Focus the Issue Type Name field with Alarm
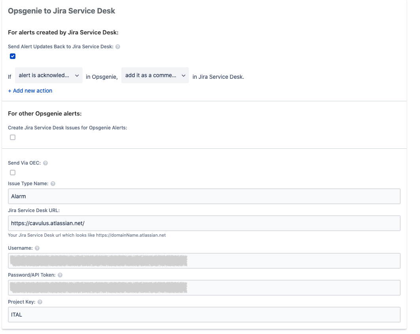 [204, 196]
